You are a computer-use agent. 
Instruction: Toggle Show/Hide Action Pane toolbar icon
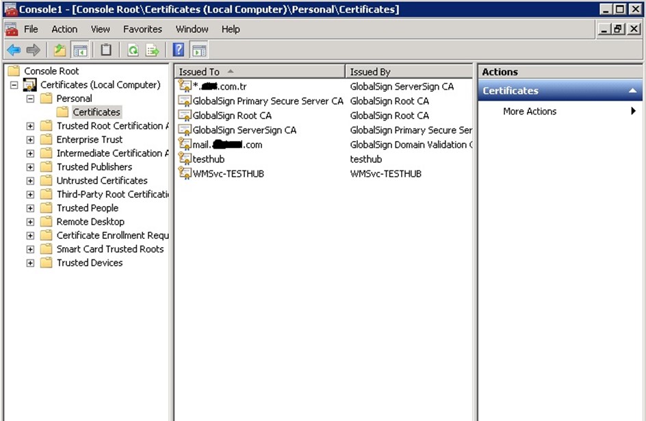(x=199, y=50)
